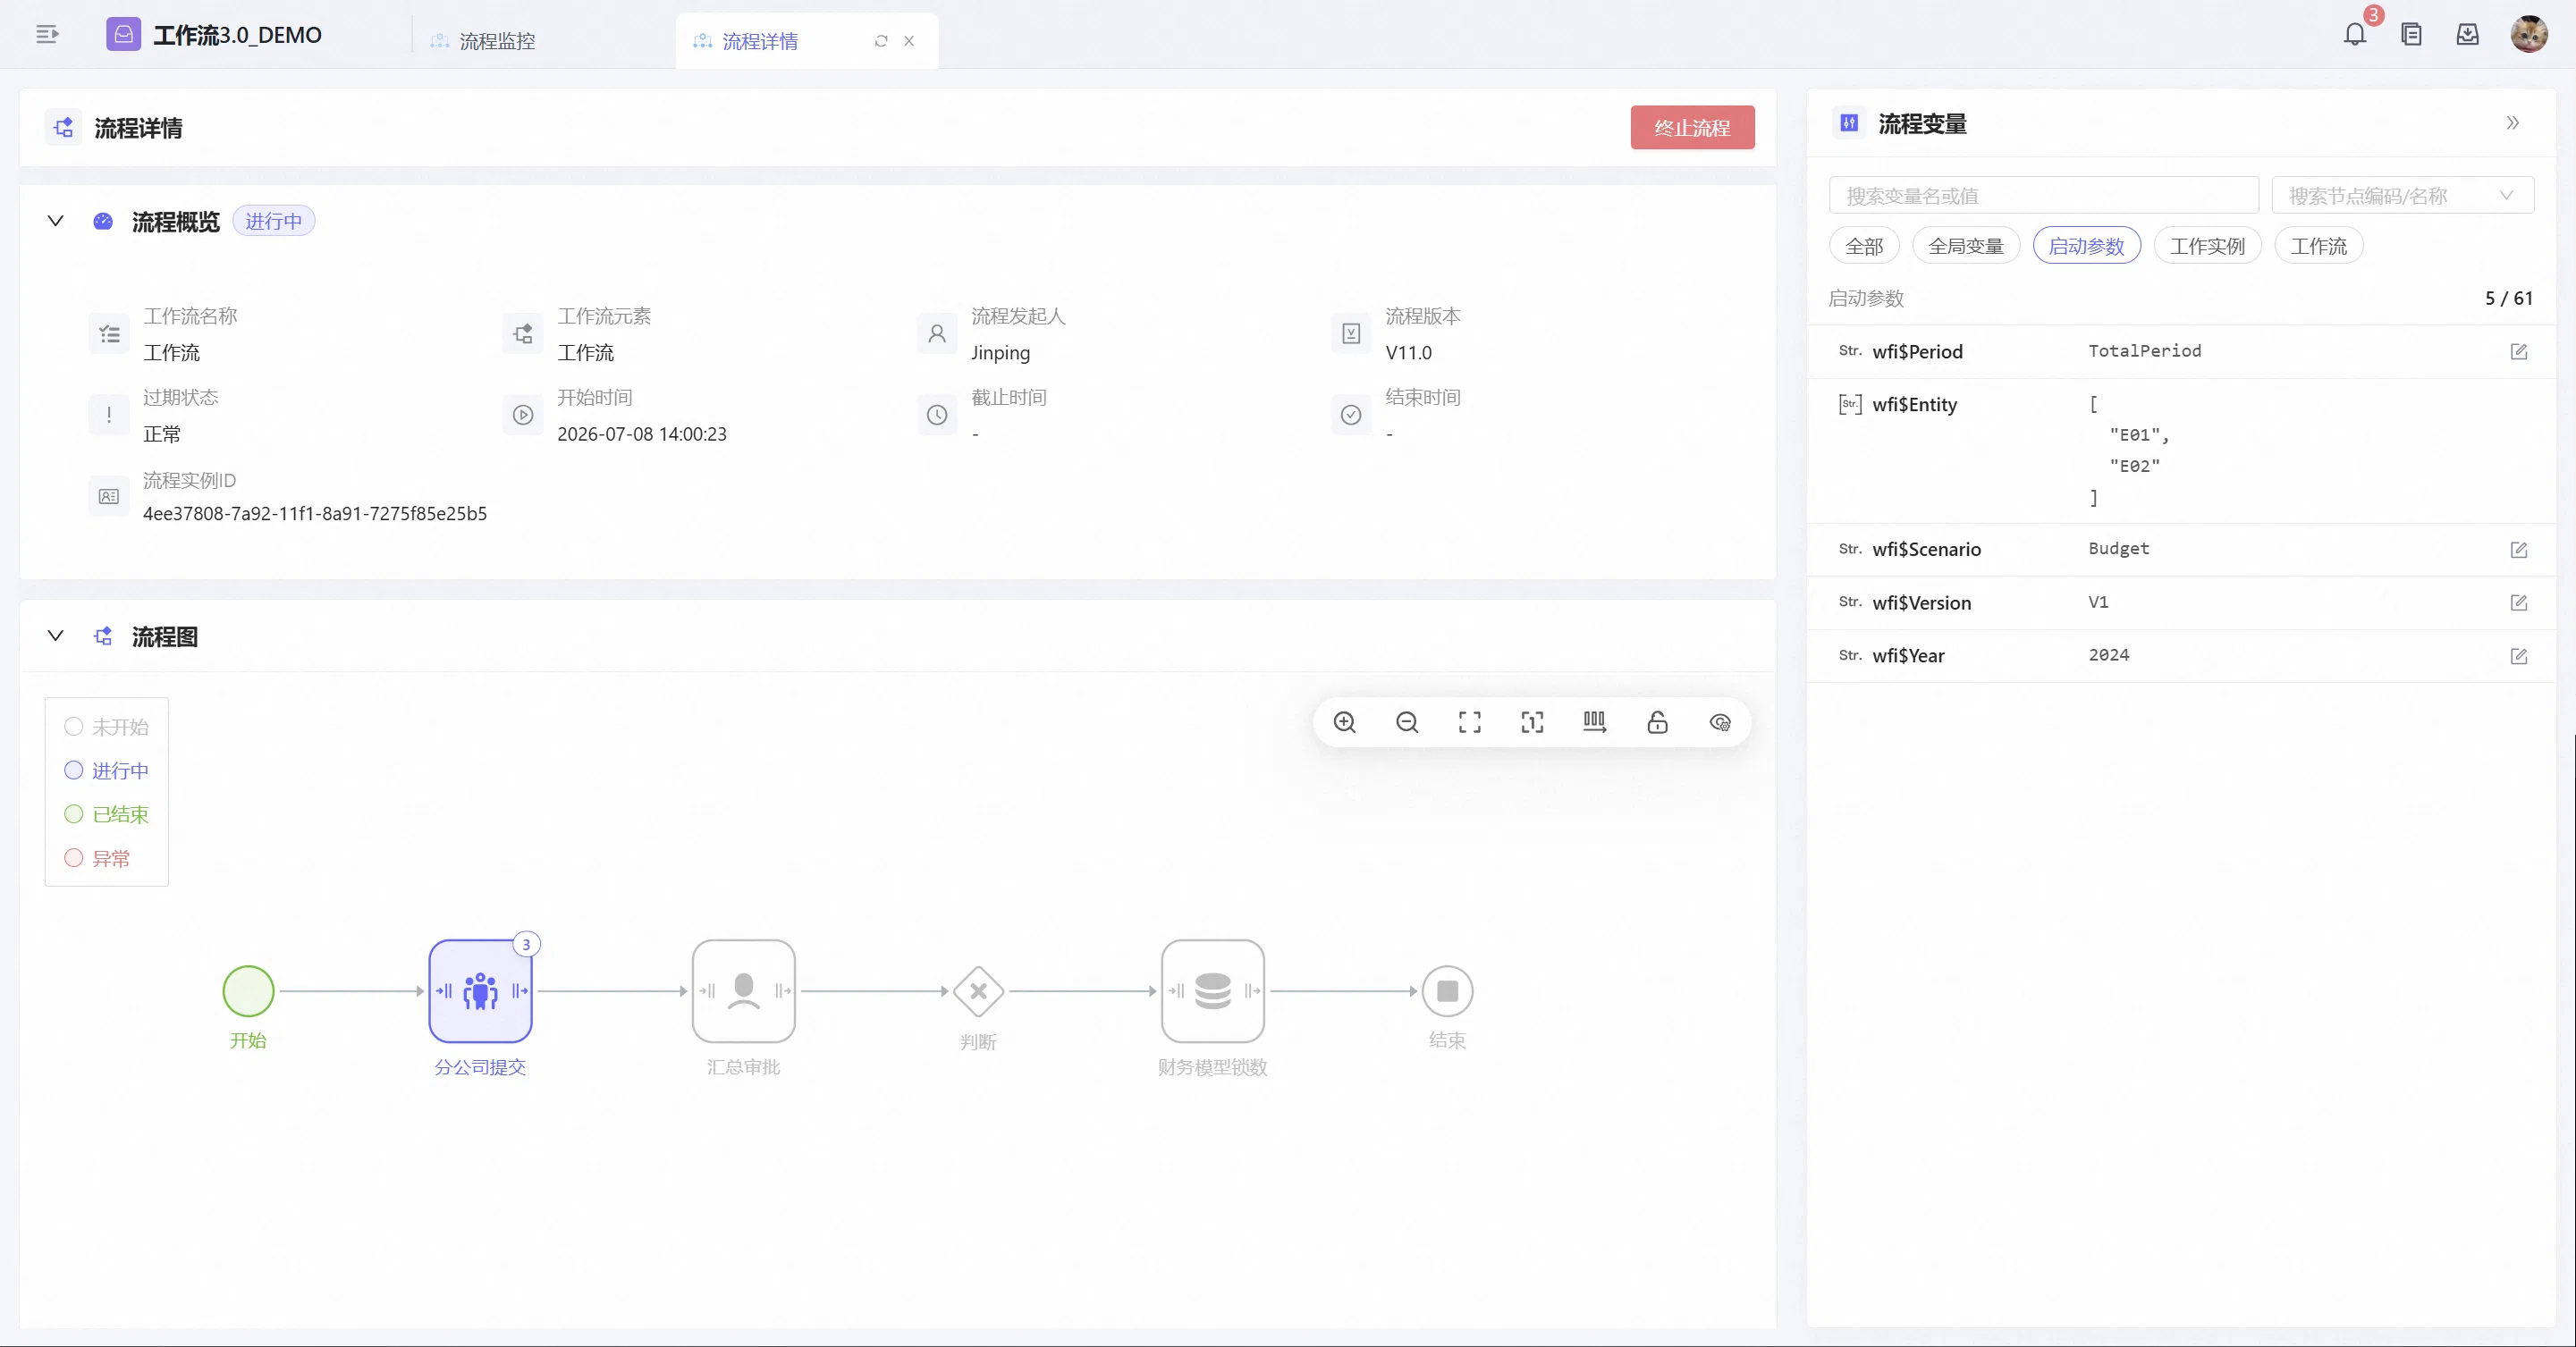The width and height of the screenshot is (2576, 1347).
Task: Open the document list icon in header
Action: [2411, 35]
